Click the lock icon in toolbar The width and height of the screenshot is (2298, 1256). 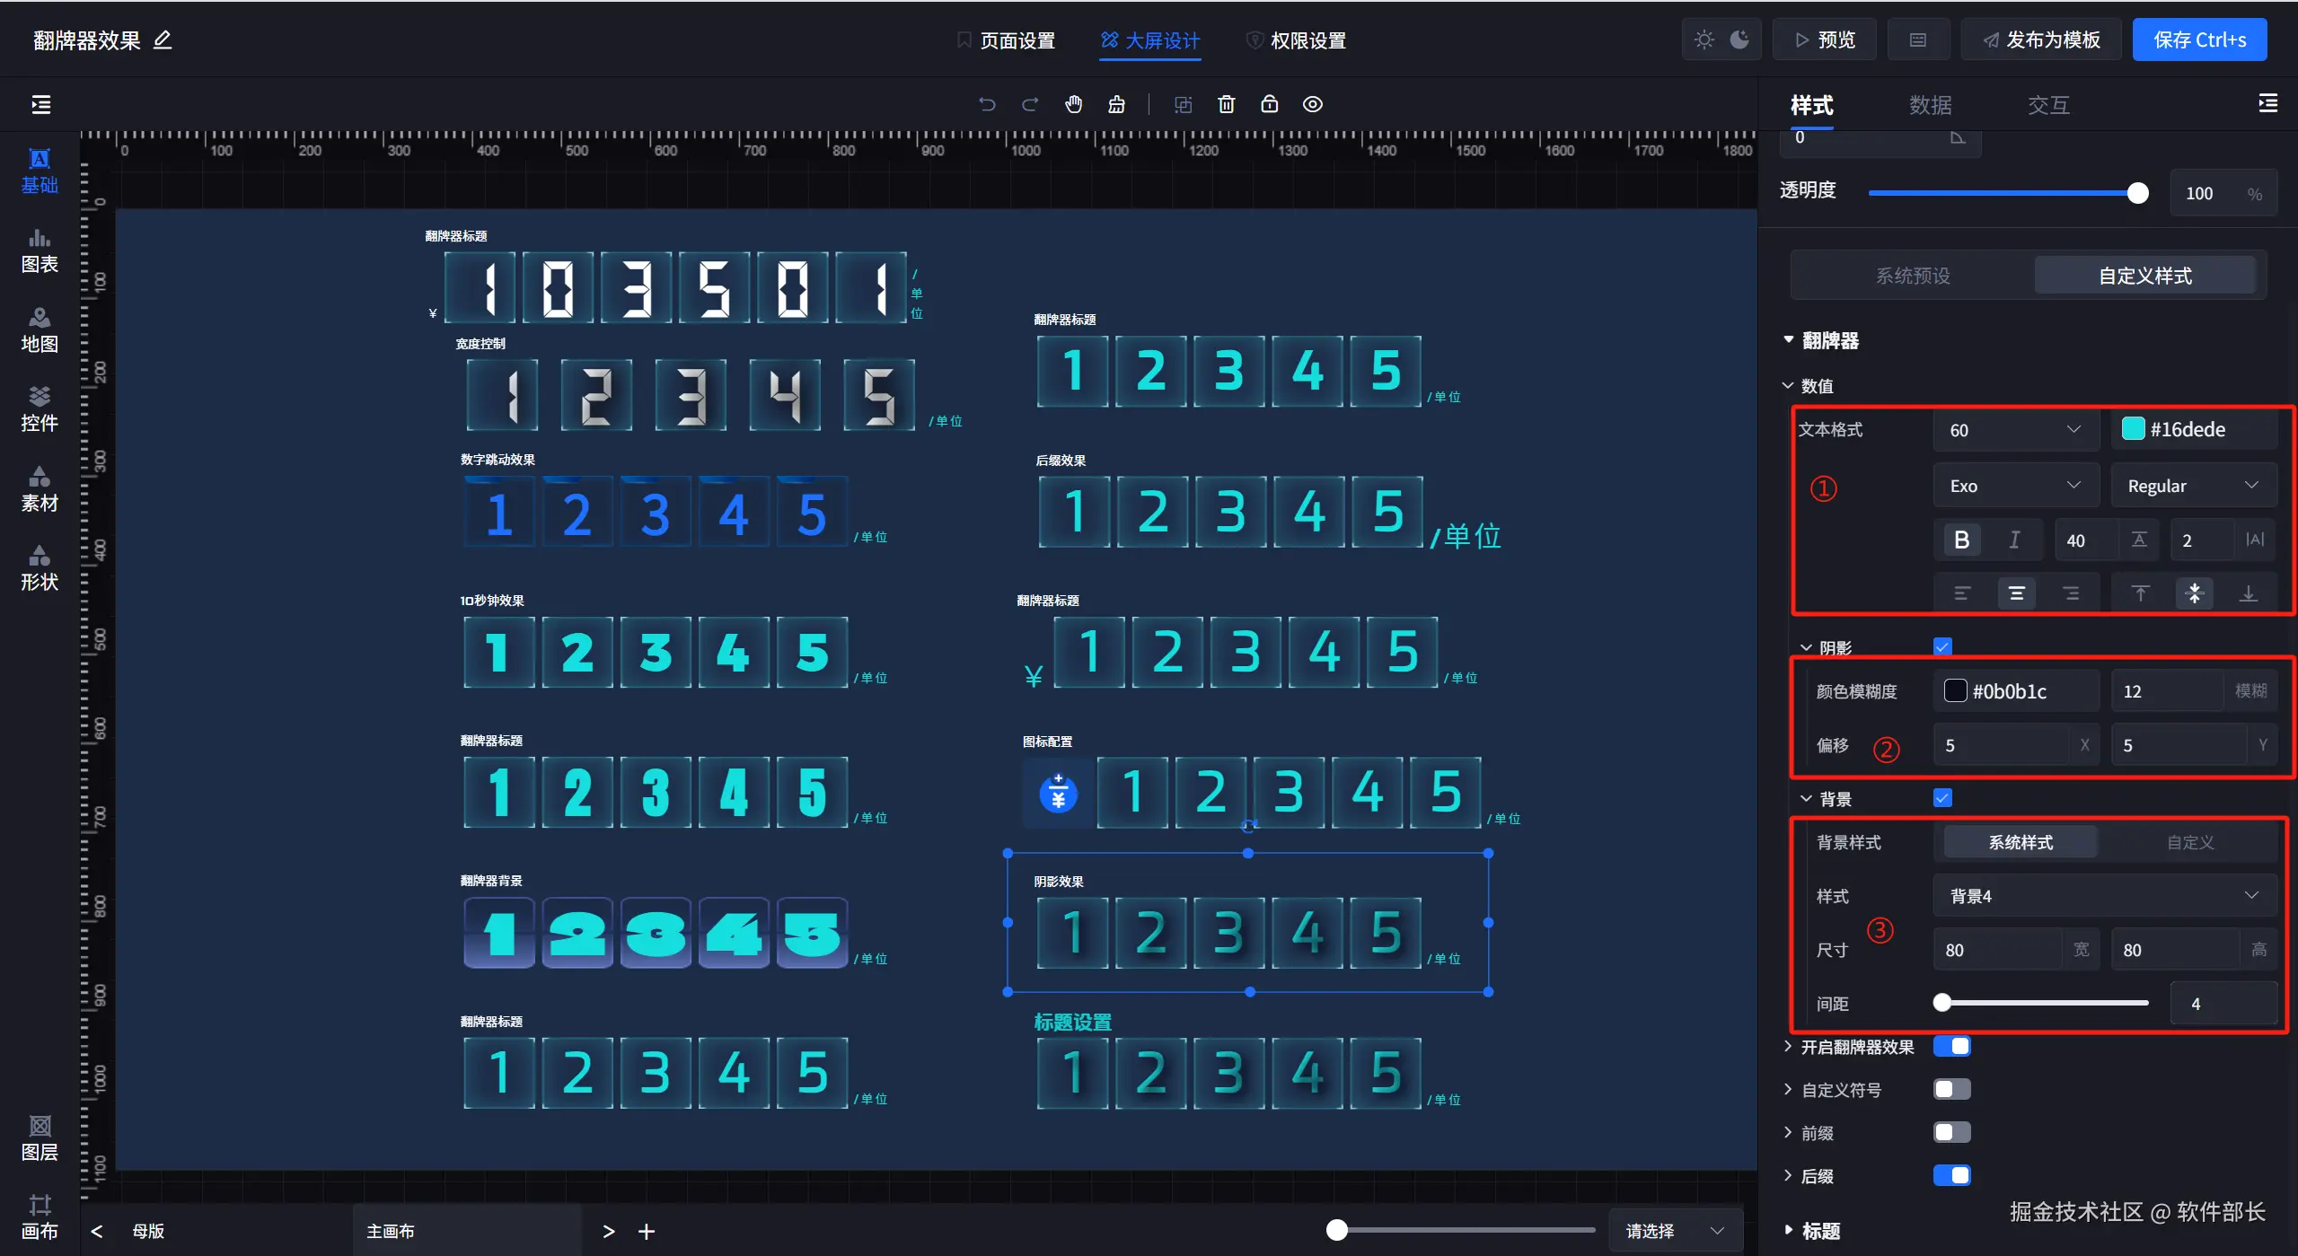(1269, 104)
